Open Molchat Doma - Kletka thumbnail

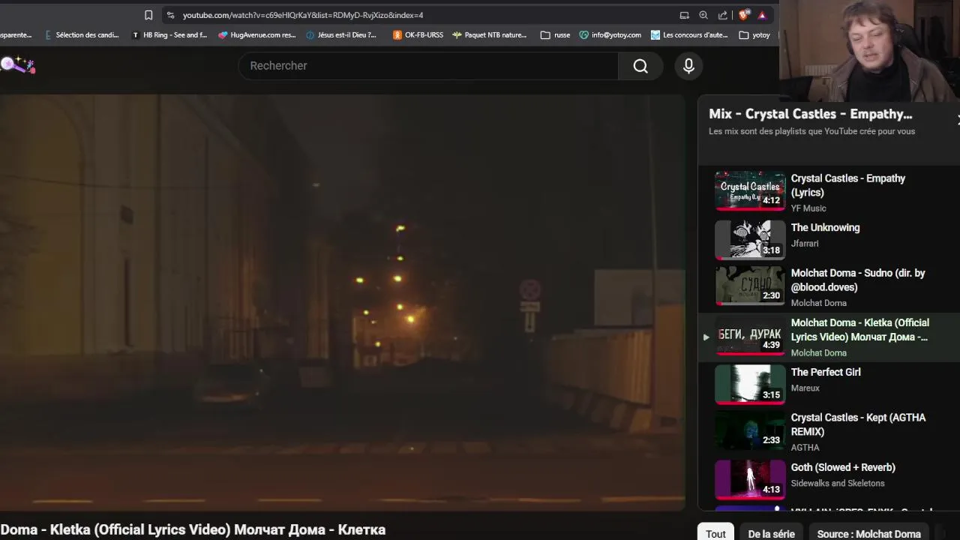[750, 335]
